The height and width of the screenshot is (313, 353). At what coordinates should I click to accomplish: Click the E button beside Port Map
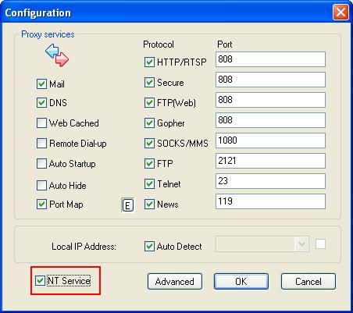127,205
